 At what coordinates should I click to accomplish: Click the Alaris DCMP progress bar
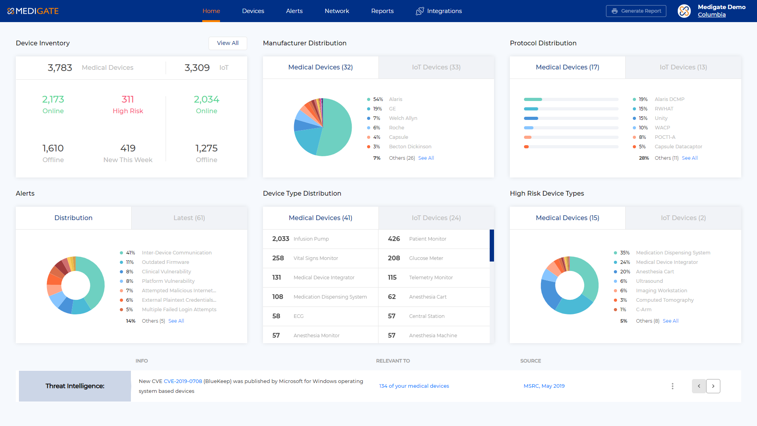click(x=571, y=99)
